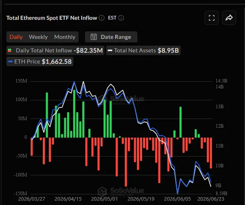Click the 2026/03/27 x-axis date label
Viewport: 245px width, 205px height.
point(31,199)
